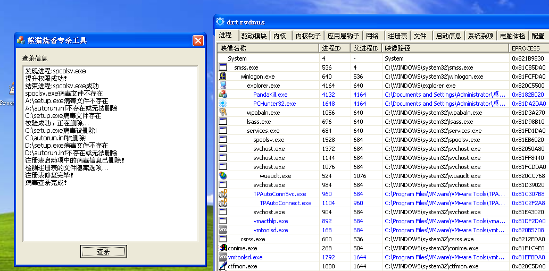Close the 熊猫烧香专杀工具 window
Screen dimensions: 549x271
[x=198, y=40]
